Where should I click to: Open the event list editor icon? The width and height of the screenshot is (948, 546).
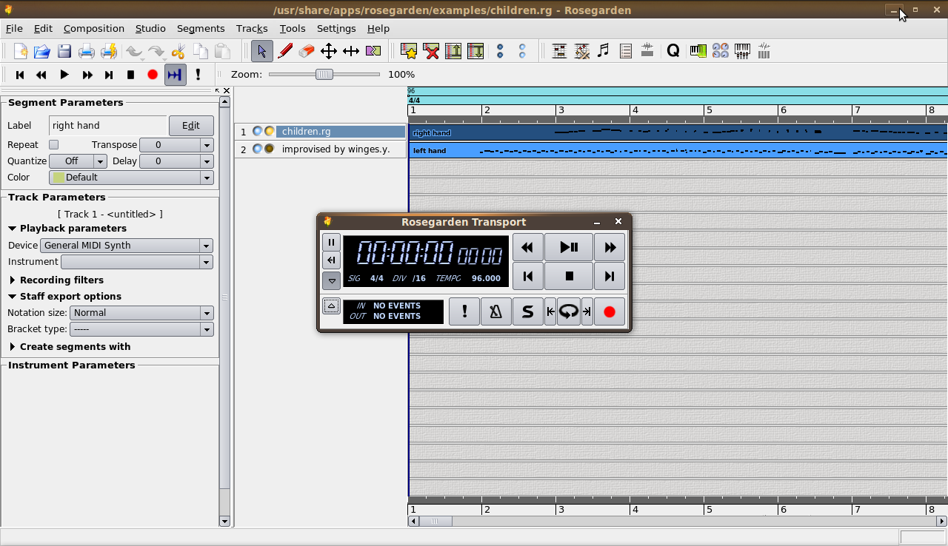coord(626,51)
